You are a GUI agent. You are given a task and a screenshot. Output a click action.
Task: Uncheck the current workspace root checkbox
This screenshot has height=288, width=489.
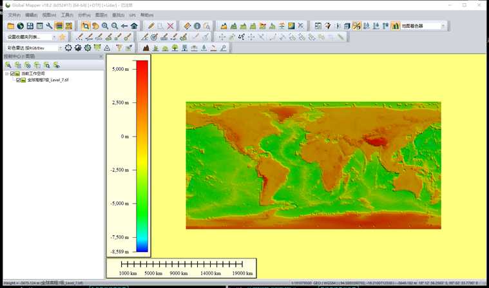(12, 73)
